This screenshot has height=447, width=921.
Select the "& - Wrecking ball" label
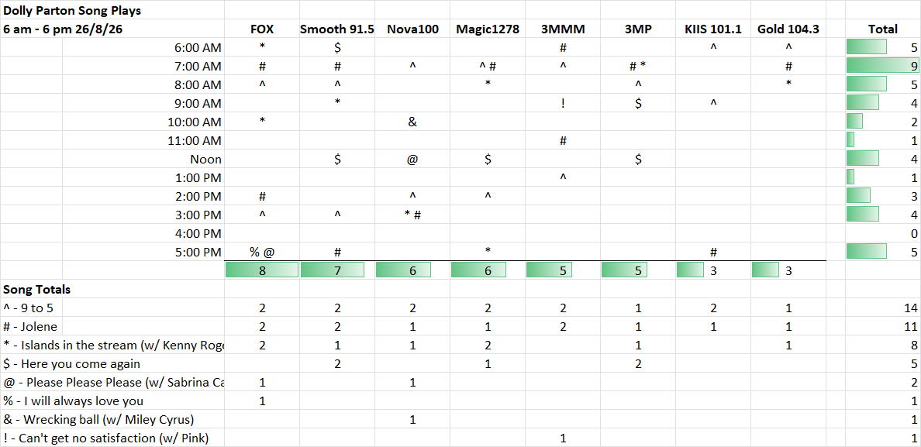click(98, 420)
